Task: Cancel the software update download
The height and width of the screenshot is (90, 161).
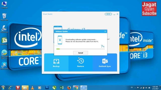Action: click(80, 53)
